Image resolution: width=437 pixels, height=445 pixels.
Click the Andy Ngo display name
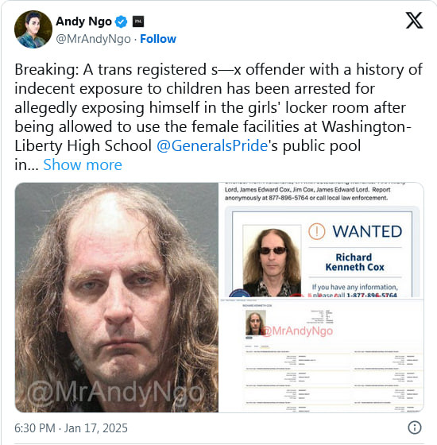point(83,21)
